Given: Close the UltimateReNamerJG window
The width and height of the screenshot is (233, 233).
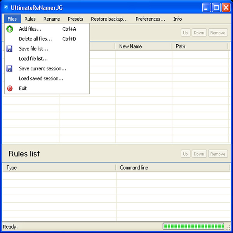Looking at the screenshot, I should pos(226,7).
